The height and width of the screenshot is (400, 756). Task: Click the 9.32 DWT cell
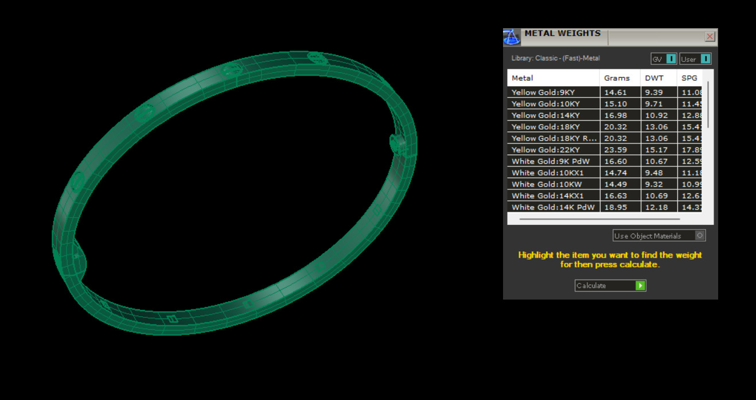click(658, 184)
